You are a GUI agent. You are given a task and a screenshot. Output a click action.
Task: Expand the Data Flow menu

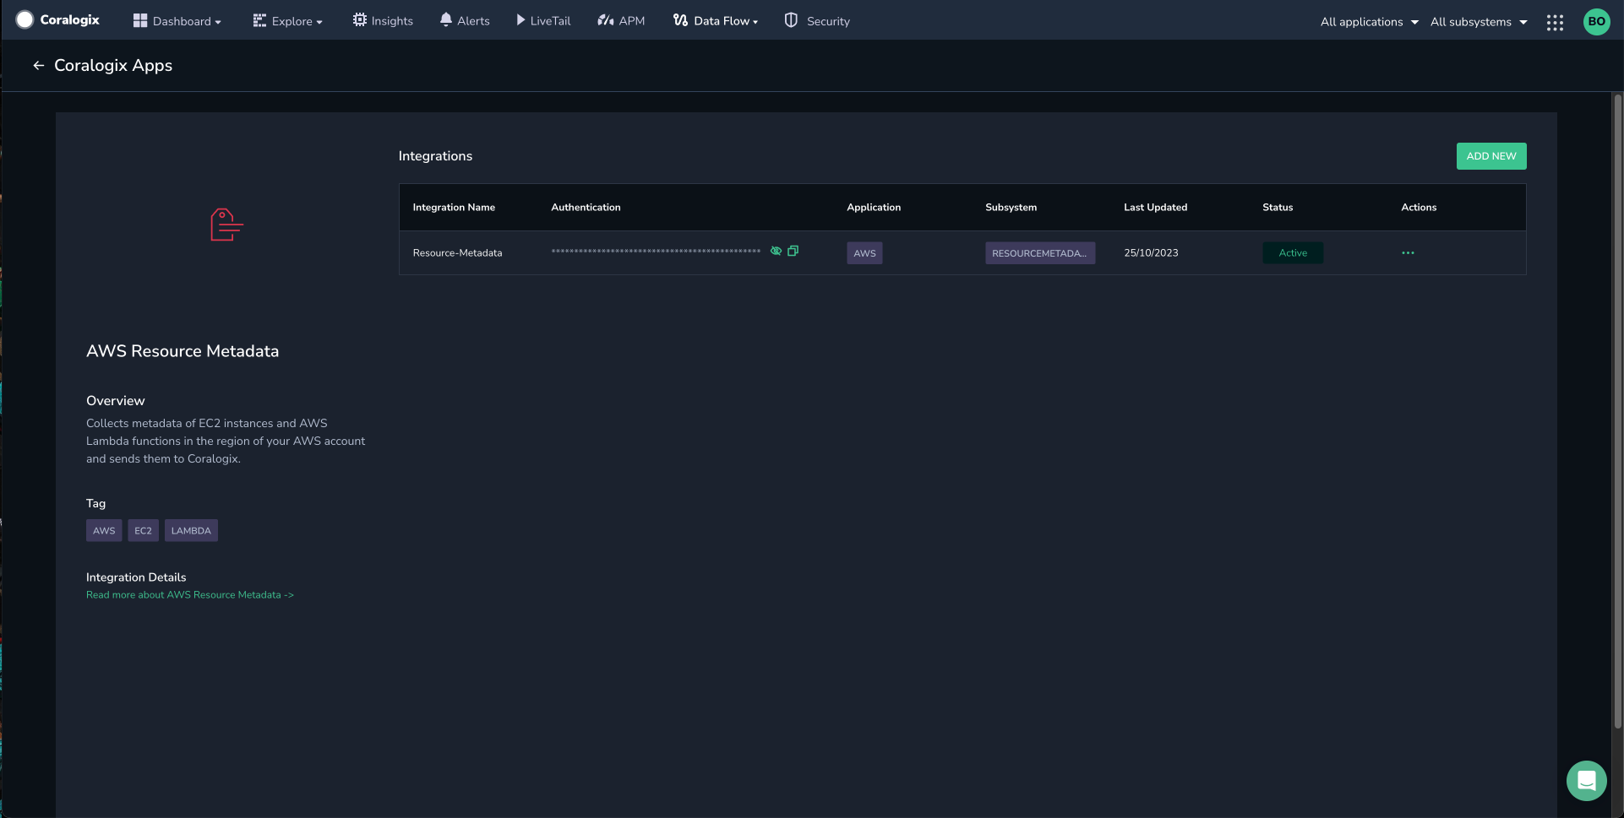[716, 21]
